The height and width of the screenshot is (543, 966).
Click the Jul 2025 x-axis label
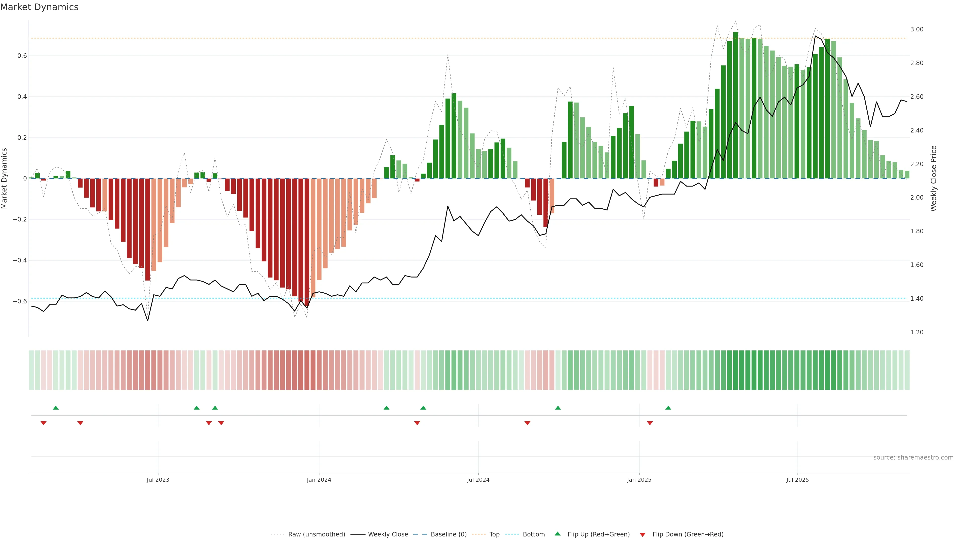797,480
